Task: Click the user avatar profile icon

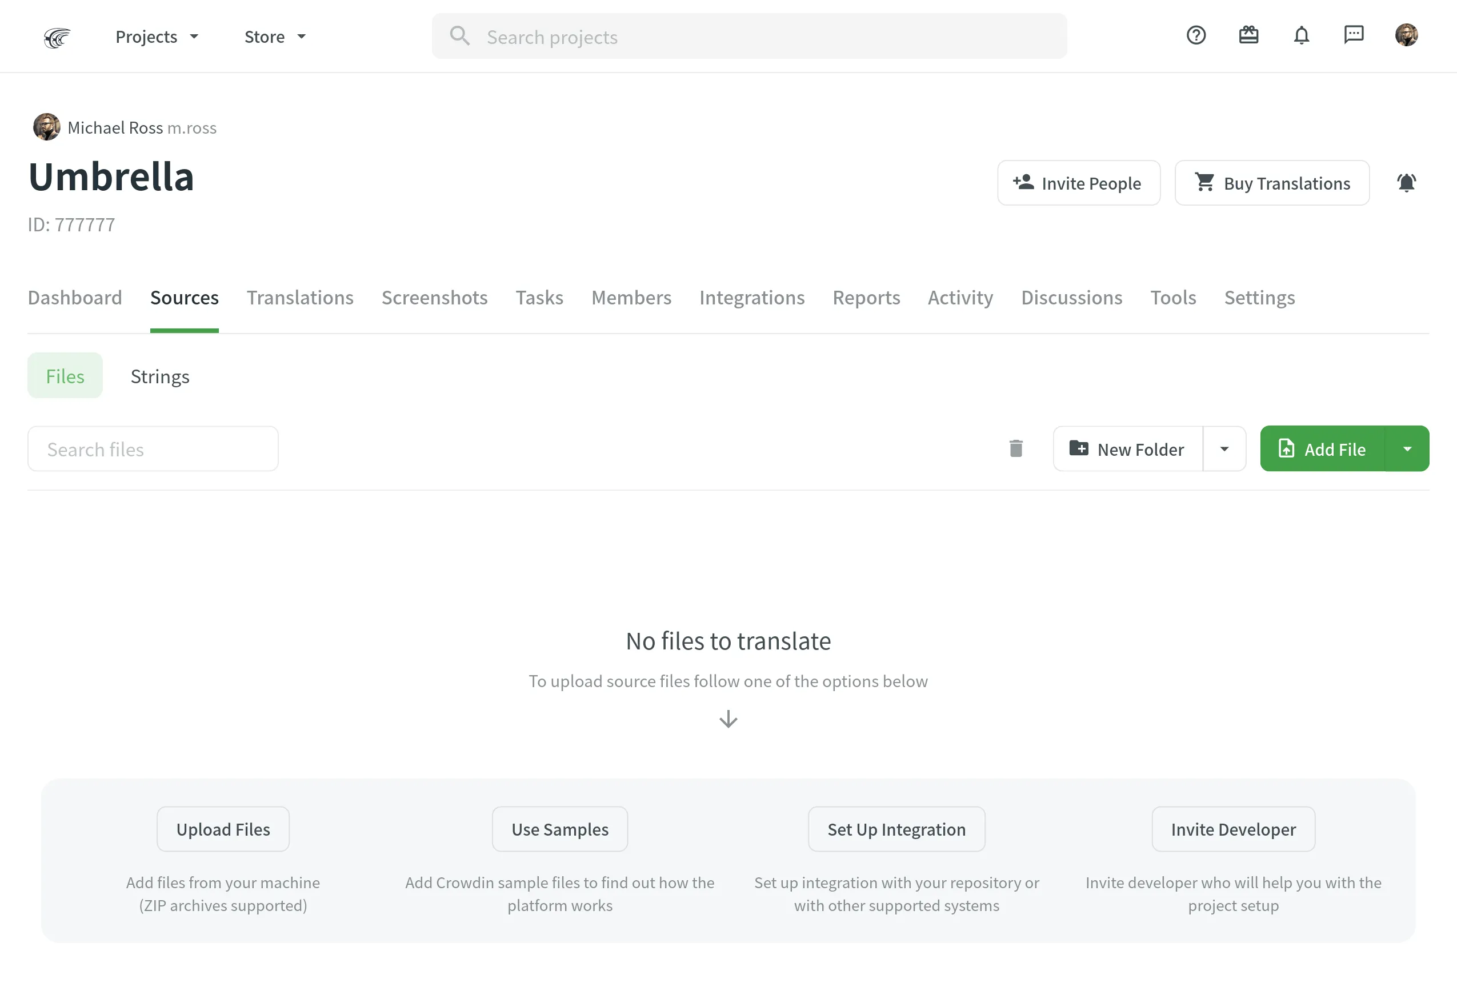Action: (1407, 34)
